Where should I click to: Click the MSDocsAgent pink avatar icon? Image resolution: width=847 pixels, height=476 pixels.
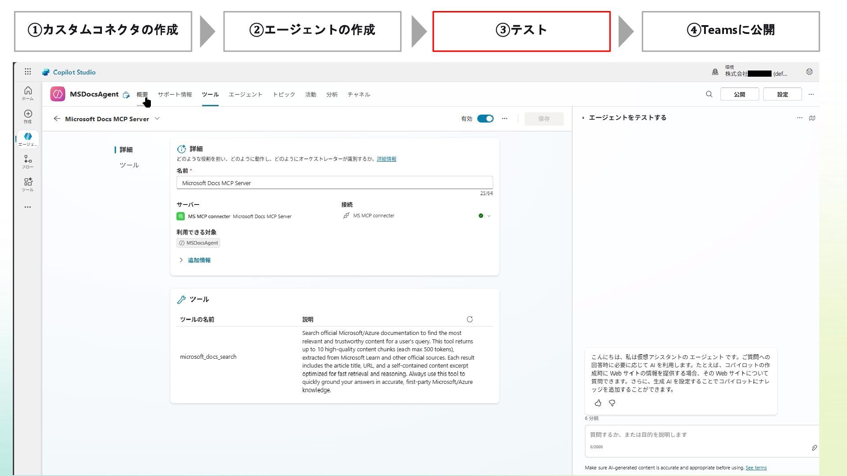pos(57,94)
